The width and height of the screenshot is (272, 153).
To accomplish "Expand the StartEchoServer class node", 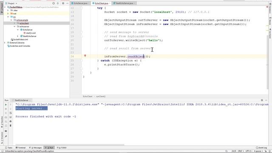I will [x=18, y=36].
